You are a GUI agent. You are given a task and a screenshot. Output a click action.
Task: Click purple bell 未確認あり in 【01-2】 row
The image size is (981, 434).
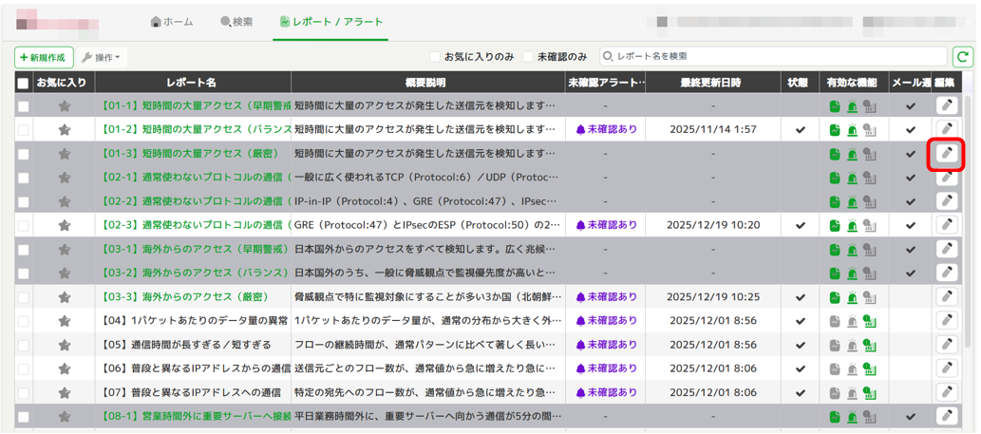click(606, 129)
